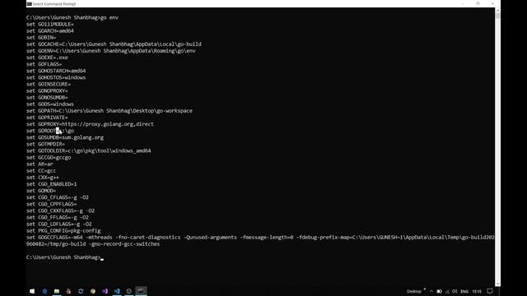Show hidden system tray icons
527x296 pixels.
pyautogui.click(x=431, y=291)
